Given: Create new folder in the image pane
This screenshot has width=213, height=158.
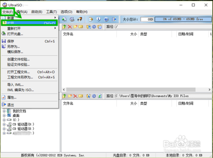Looking at the screenshot, I should tap(75, 26).
